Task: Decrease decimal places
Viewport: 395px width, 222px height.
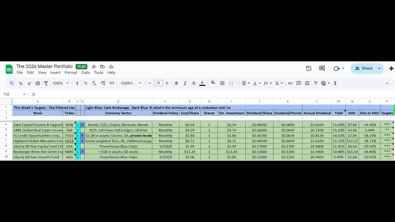Action: point(94,83)
